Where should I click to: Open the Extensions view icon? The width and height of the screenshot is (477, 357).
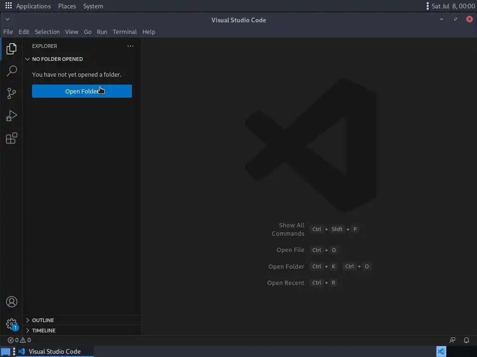[x=12, y=139]
